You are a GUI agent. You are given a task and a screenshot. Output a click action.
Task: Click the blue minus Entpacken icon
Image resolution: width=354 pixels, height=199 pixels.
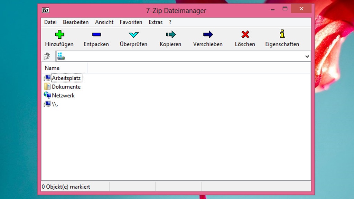(96, 35)
